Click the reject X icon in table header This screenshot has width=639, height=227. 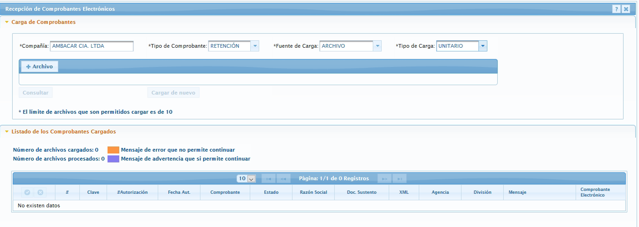(x=40, y=192)
